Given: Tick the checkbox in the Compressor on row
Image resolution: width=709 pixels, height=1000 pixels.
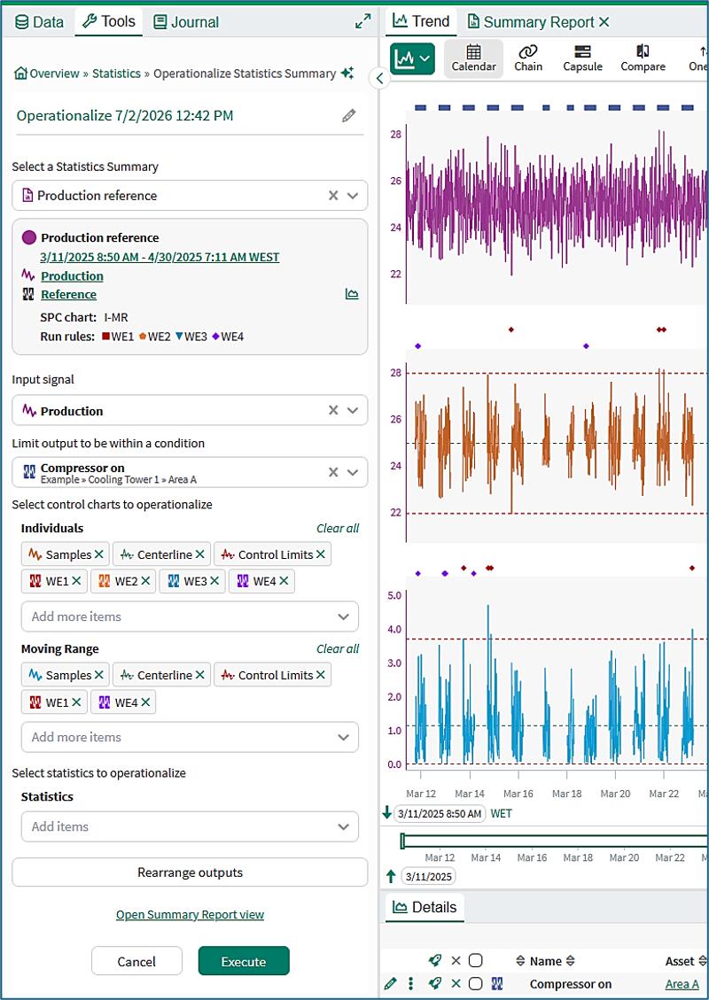Looking at the screenshot, I should click(475, 984).
